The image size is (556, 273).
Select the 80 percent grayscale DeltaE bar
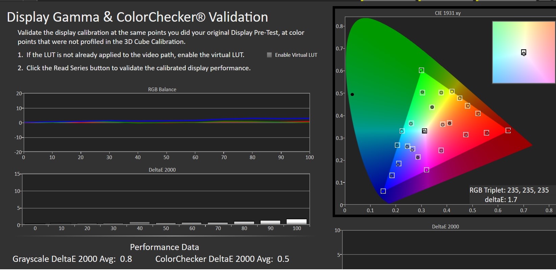click(x=244, y=223)
